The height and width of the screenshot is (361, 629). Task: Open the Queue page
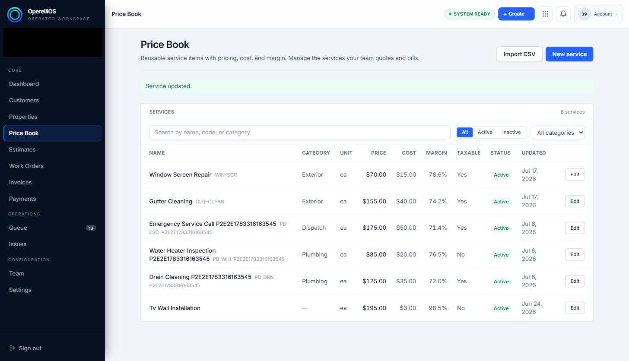click(x=52, y=228)
